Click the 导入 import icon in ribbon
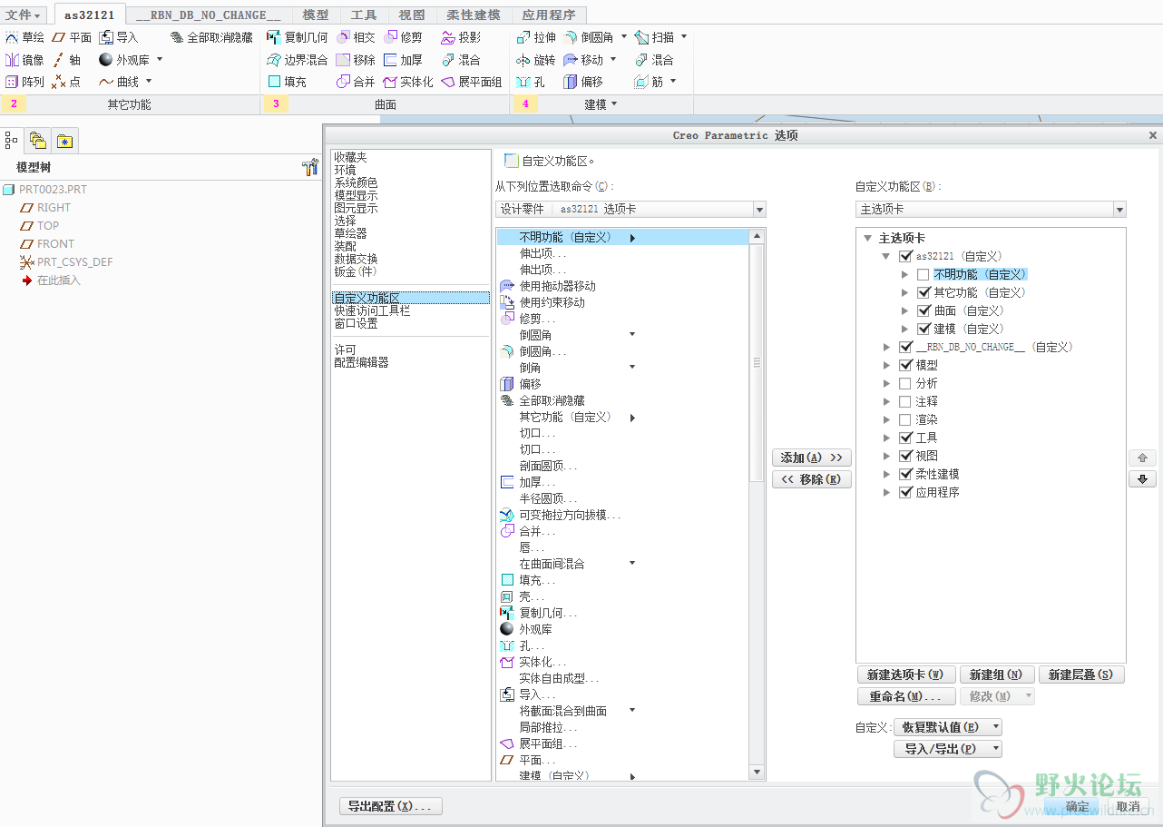Image resolution: width=1163 pixels, height=827 pixels. click(x=106, y=37)
